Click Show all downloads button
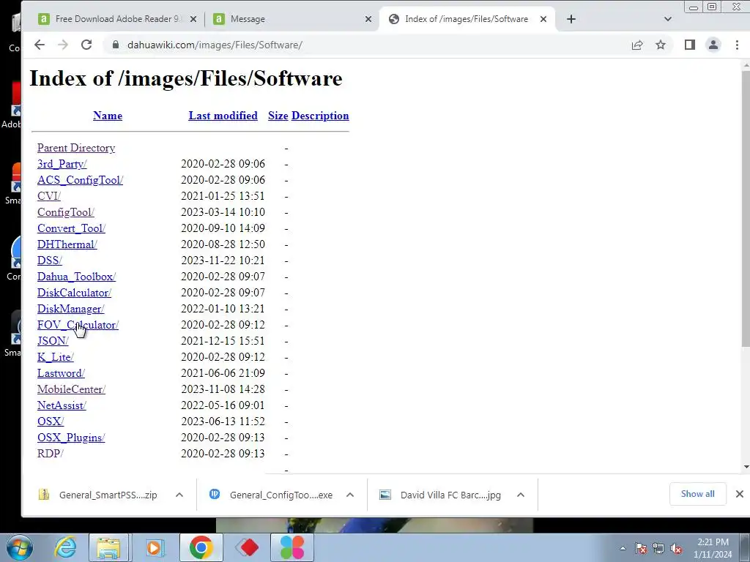Screen dimensions: 750x562 (698, 494)
